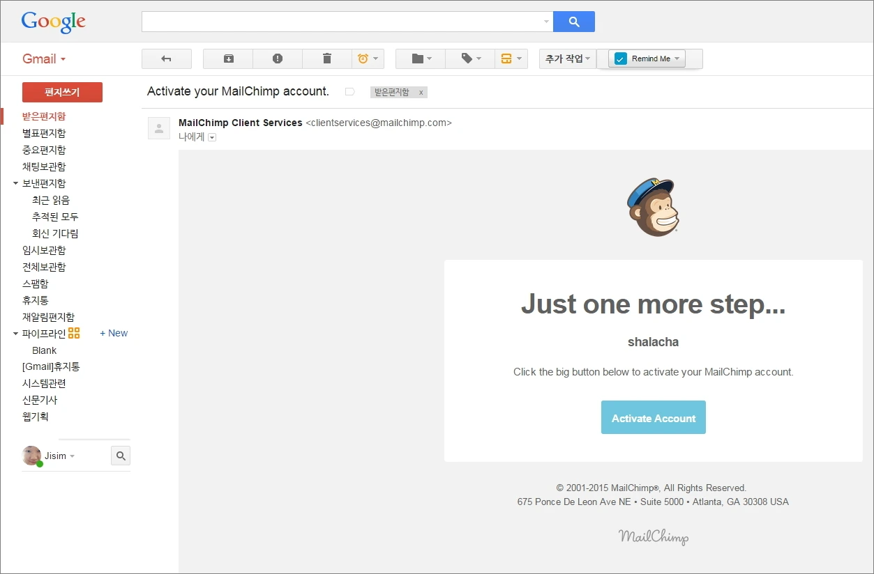
Task: Report spam using the exclamation icon
Action: [x=278, y=59]
